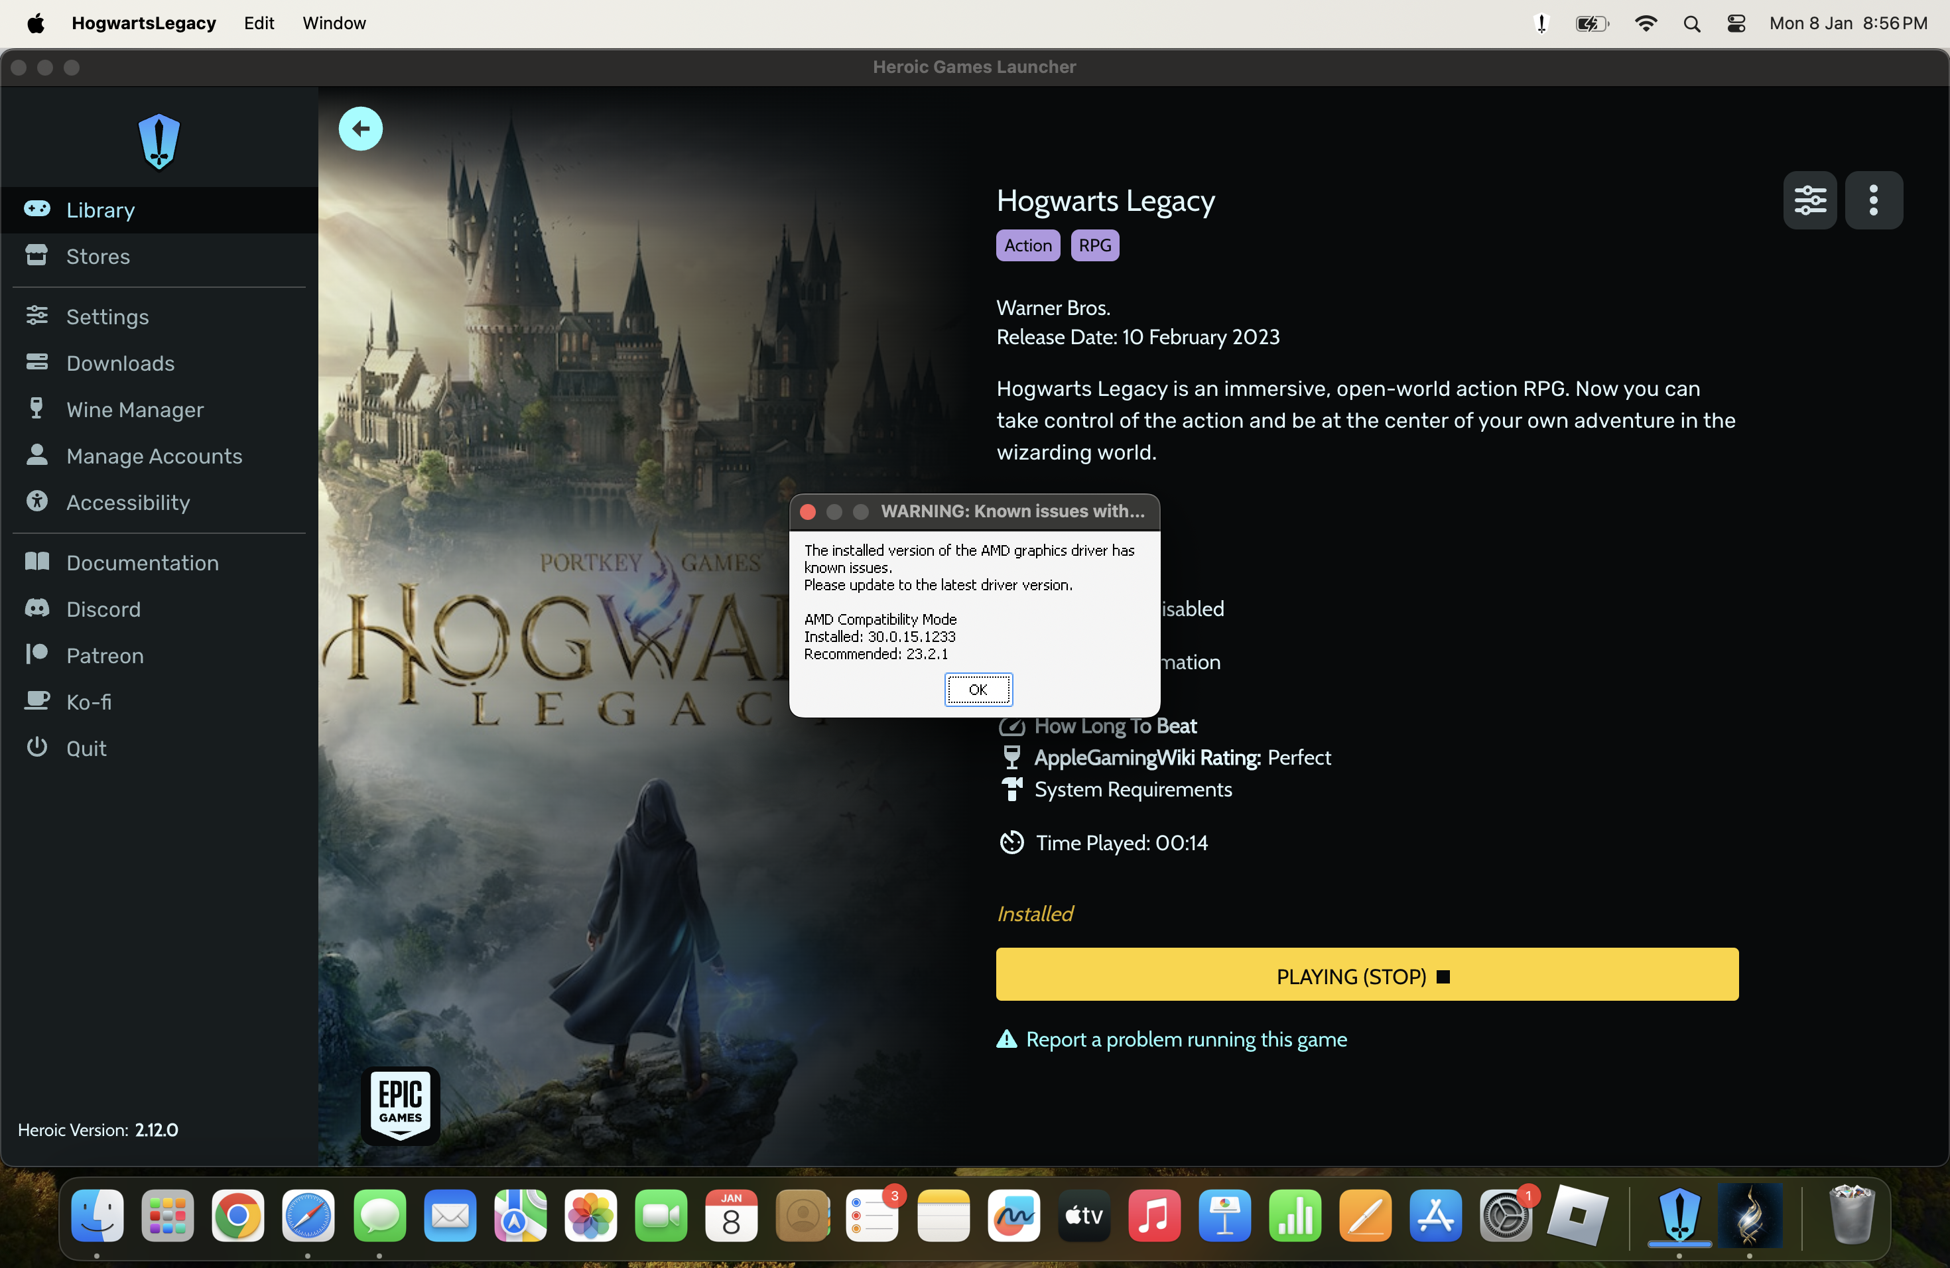
Task: Open the Edit menu
Action: pyautogui.click(x=259, y=23)
